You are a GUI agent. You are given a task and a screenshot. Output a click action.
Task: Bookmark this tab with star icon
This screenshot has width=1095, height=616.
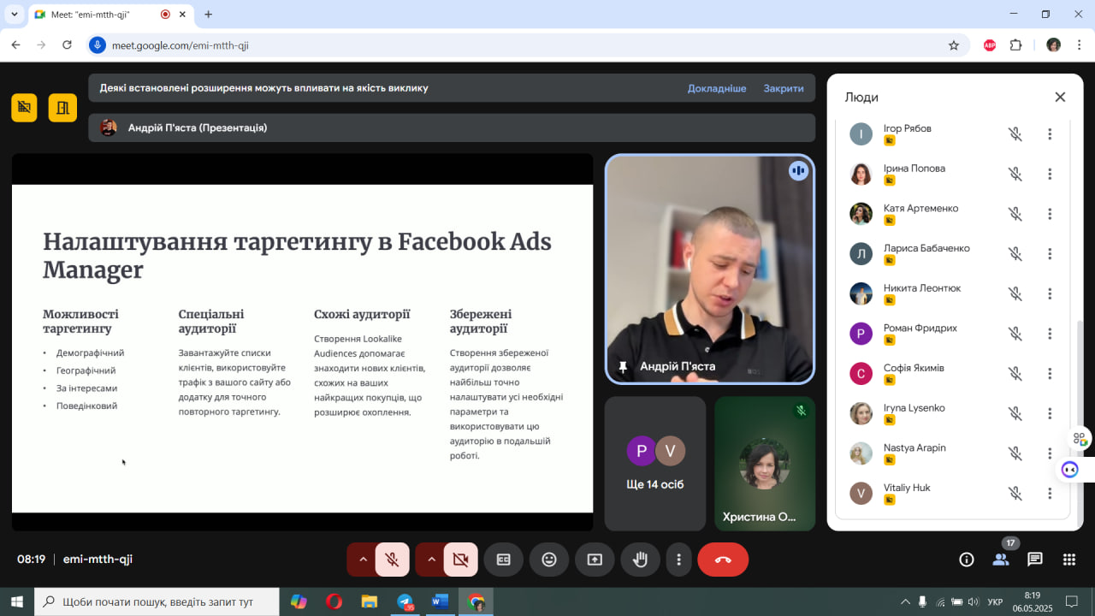point(954,45)
